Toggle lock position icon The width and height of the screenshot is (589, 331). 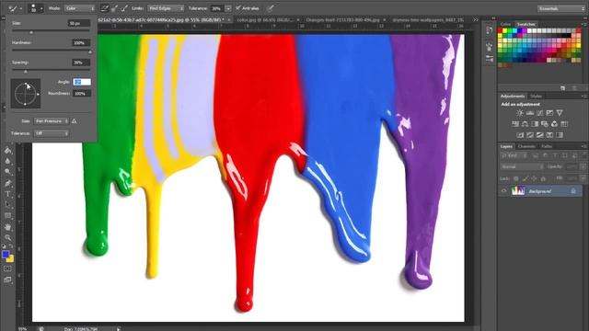pyautogui.click(x=534, y=179)
